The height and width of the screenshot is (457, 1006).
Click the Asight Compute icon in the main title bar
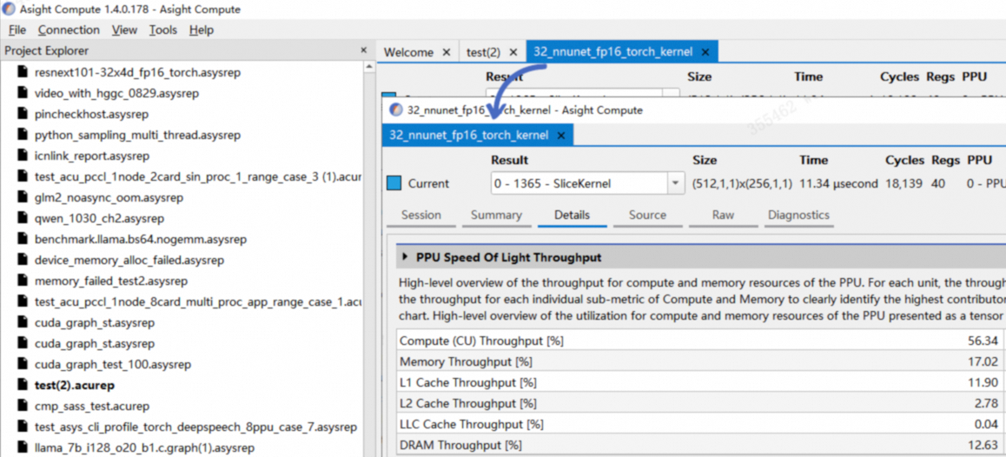(9, 10)
